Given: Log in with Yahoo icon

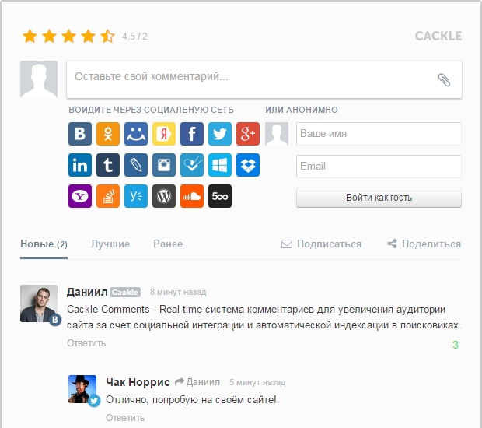Looking at the screenshot, I should click(x=80, y=196).
